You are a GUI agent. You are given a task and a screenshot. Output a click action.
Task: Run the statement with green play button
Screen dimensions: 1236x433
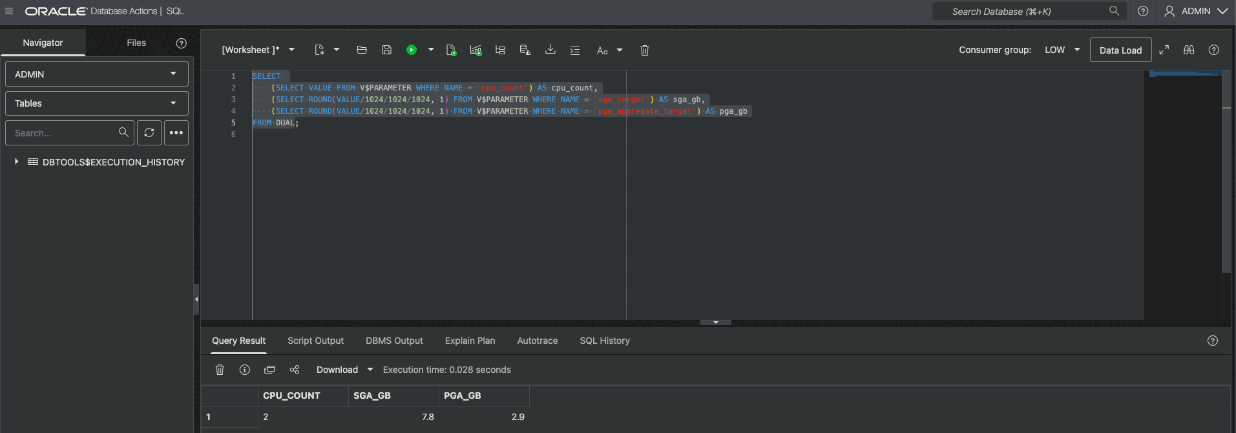tap(412, 50)
